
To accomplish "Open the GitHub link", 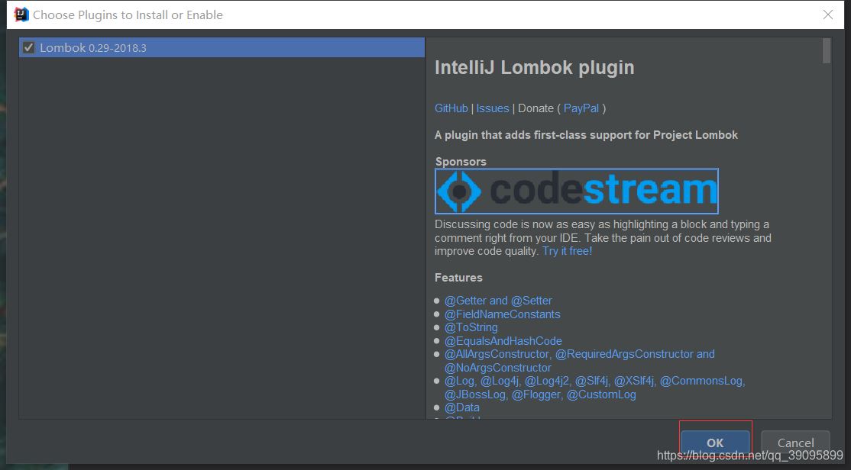I will (451, 108).
